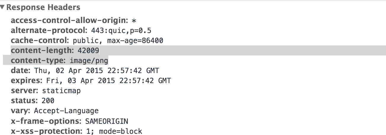Select the SAMEORIGIN x-frame-options value

pos(107,121)
